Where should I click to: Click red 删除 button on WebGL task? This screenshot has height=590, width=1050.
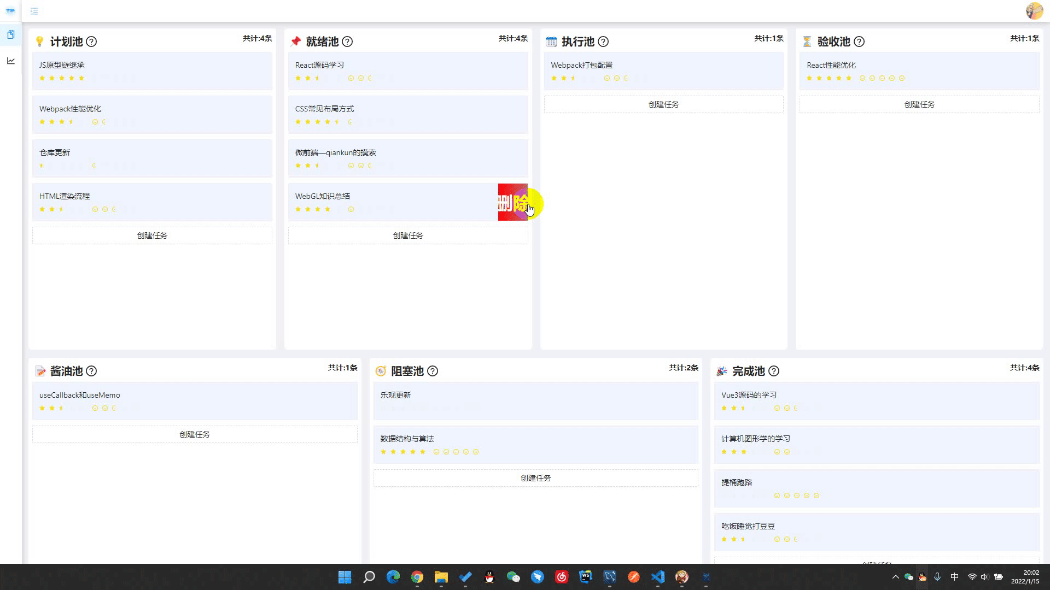tap(512, 203)
